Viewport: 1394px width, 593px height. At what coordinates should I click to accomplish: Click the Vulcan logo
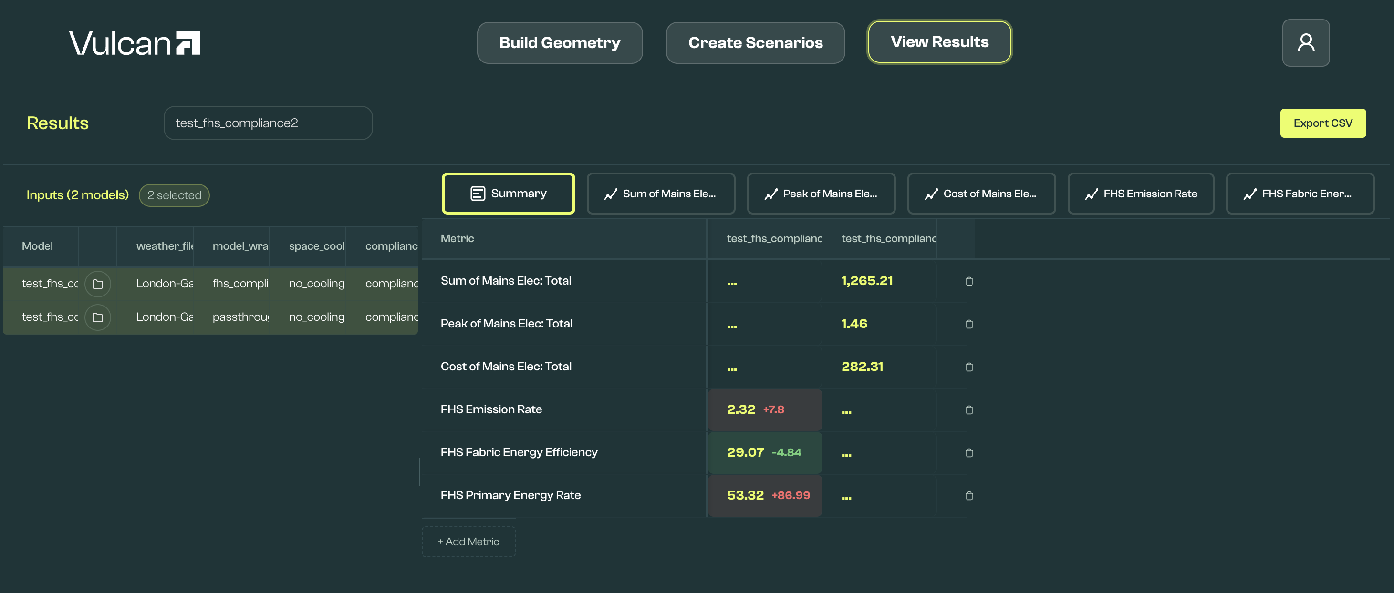(x=134, y=43)
